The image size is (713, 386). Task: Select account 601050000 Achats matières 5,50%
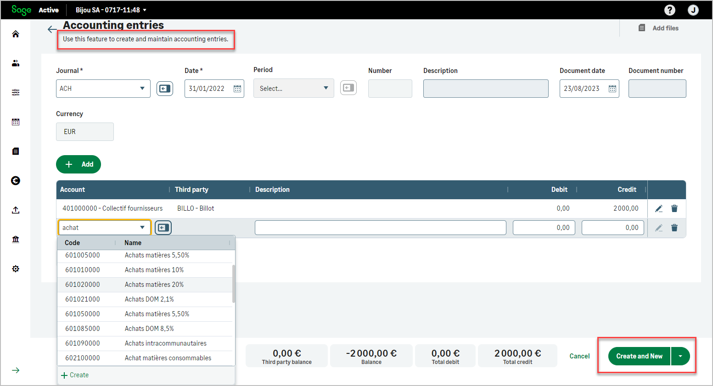pos(146,314)
